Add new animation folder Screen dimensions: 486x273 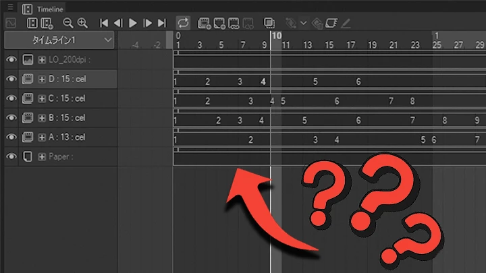[x=205, y=23]
